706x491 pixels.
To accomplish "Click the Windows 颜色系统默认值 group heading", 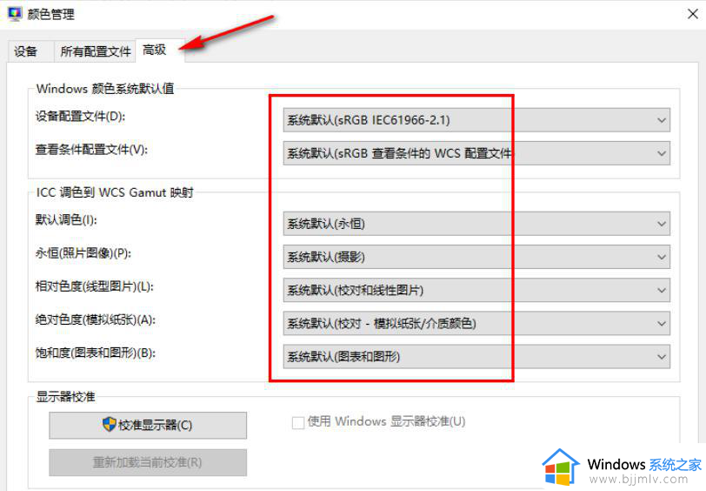I will pyautogui.click(x=105, y=89).
